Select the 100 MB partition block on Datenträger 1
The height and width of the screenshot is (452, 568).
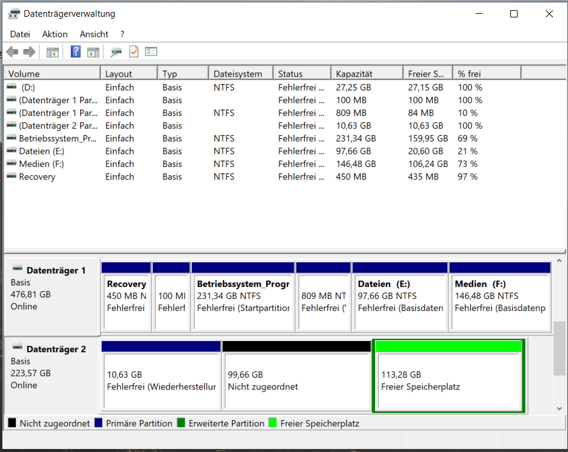click(171, 297)
